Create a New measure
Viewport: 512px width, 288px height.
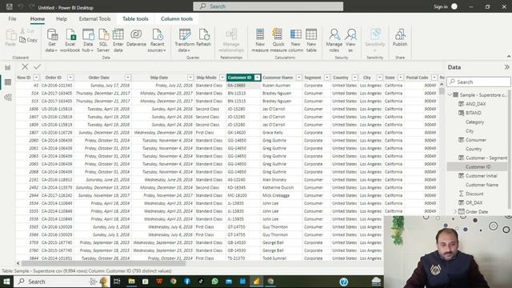[x=260, y=40]
